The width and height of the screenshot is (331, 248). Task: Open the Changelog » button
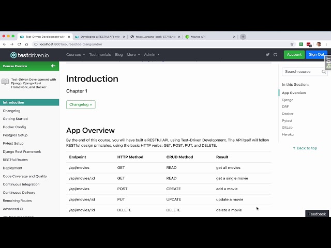click(81, 104)
